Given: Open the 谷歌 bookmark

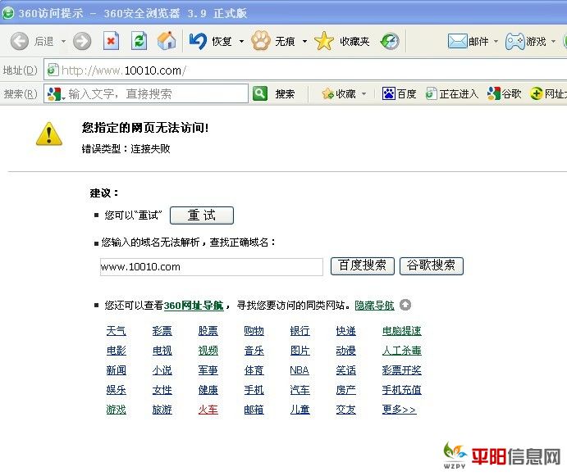Looking at the screenshot, I should tap(504, 94).
